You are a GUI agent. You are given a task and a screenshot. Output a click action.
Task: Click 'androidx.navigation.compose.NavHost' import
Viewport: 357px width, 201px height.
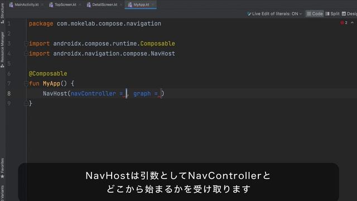(x=114, y=54)
